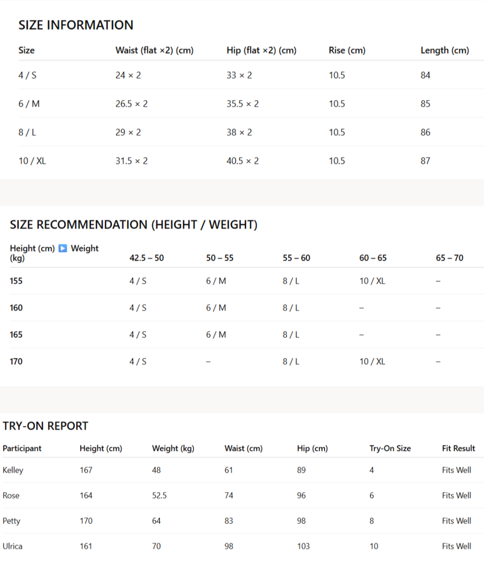Click the Rise (cm) column header
The image size is (484, 584).
point(347,50)
